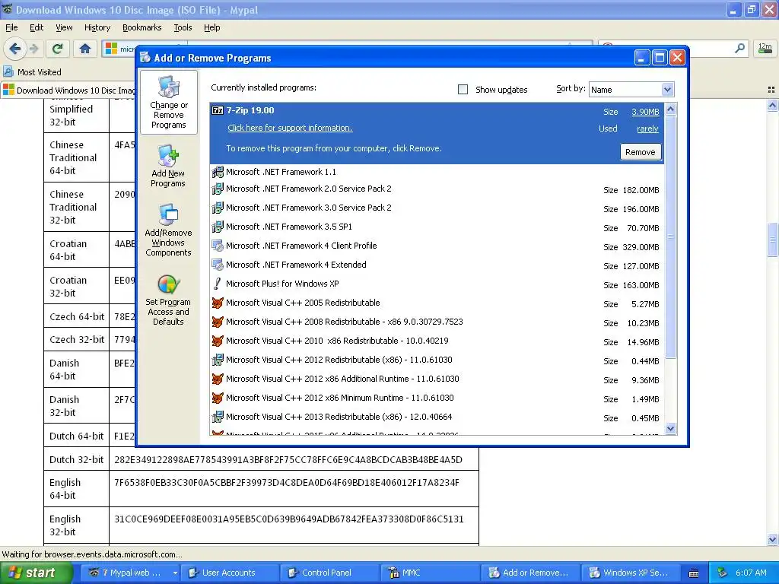This screenshot has height=584, width=779.
Task: Click the Most Visited bookmark label
Action: tap(40, 72)
